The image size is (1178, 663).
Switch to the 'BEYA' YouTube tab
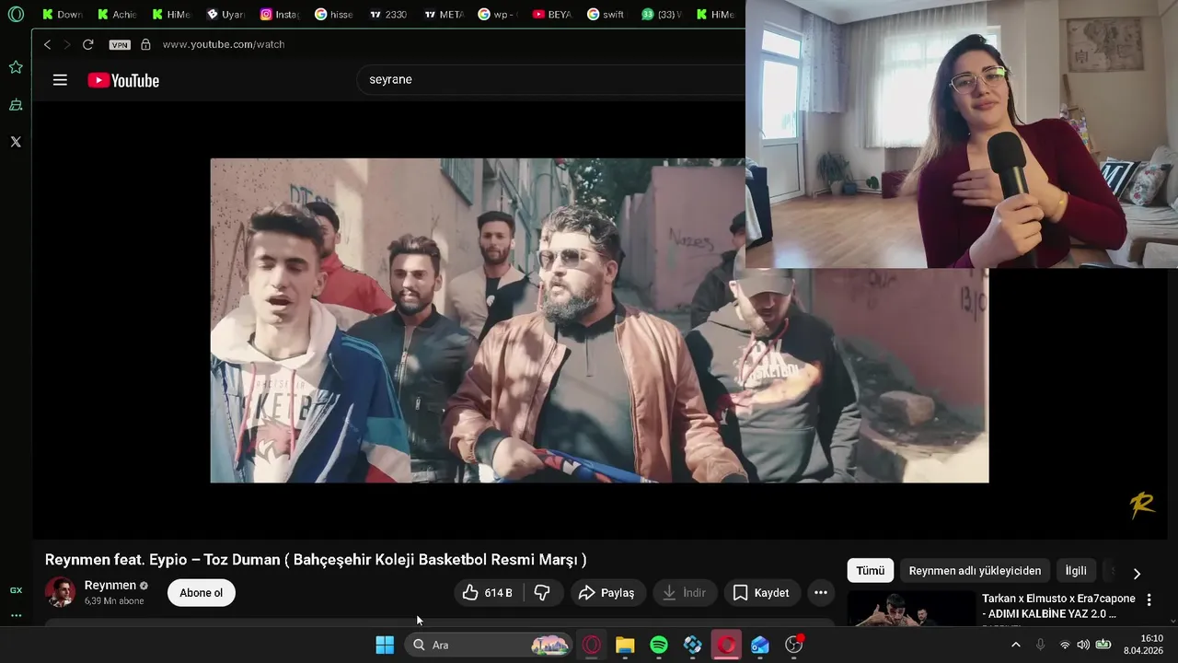551,15
